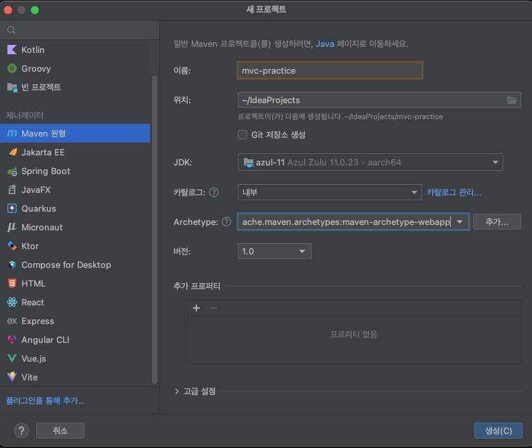This screenshot has height=448, width=532.
Task: Open the '카탈로그 관리...' link
Action: click(x=454, y=192)
